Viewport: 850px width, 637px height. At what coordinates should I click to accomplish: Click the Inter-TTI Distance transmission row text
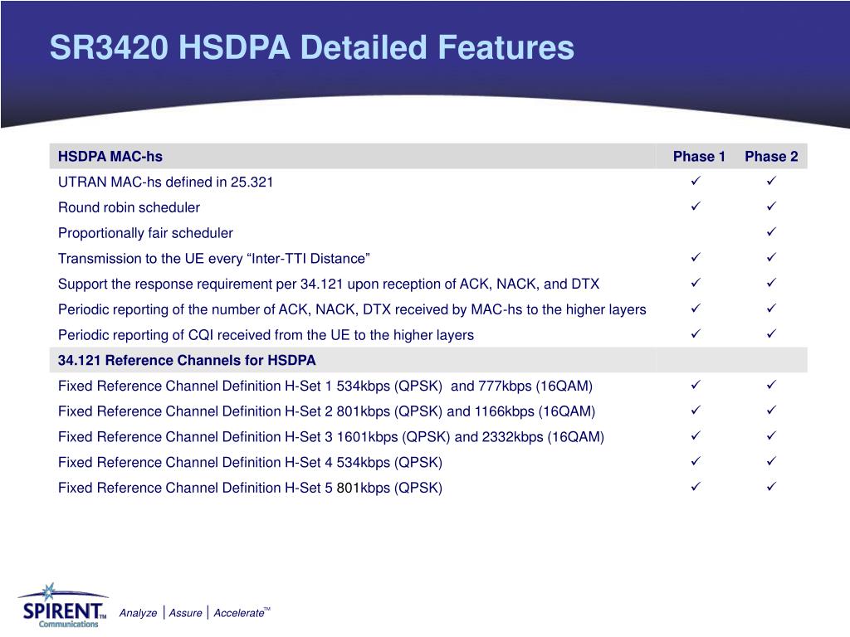pos(214,259)
